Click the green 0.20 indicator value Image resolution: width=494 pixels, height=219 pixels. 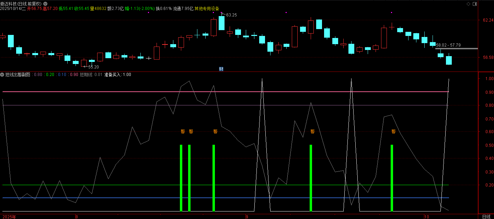(x=50, y=75)
